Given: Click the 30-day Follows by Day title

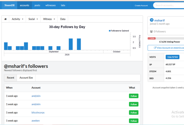Looking at the screenshot, I should point(67,27).
